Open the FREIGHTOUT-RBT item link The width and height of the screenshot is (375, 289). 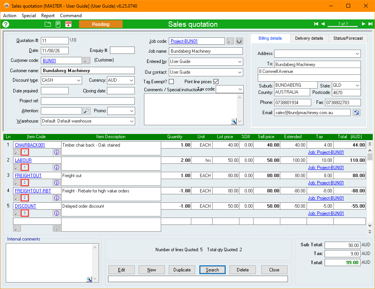click(x=33, y=191)
